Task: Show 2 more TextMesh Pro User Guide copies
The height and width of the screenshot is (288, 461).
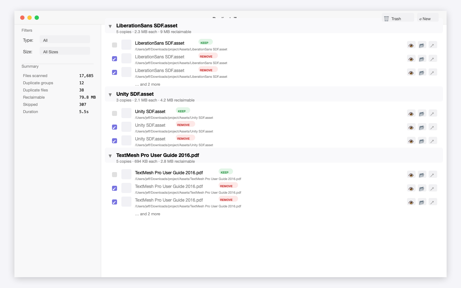Action: coord(148,214)
